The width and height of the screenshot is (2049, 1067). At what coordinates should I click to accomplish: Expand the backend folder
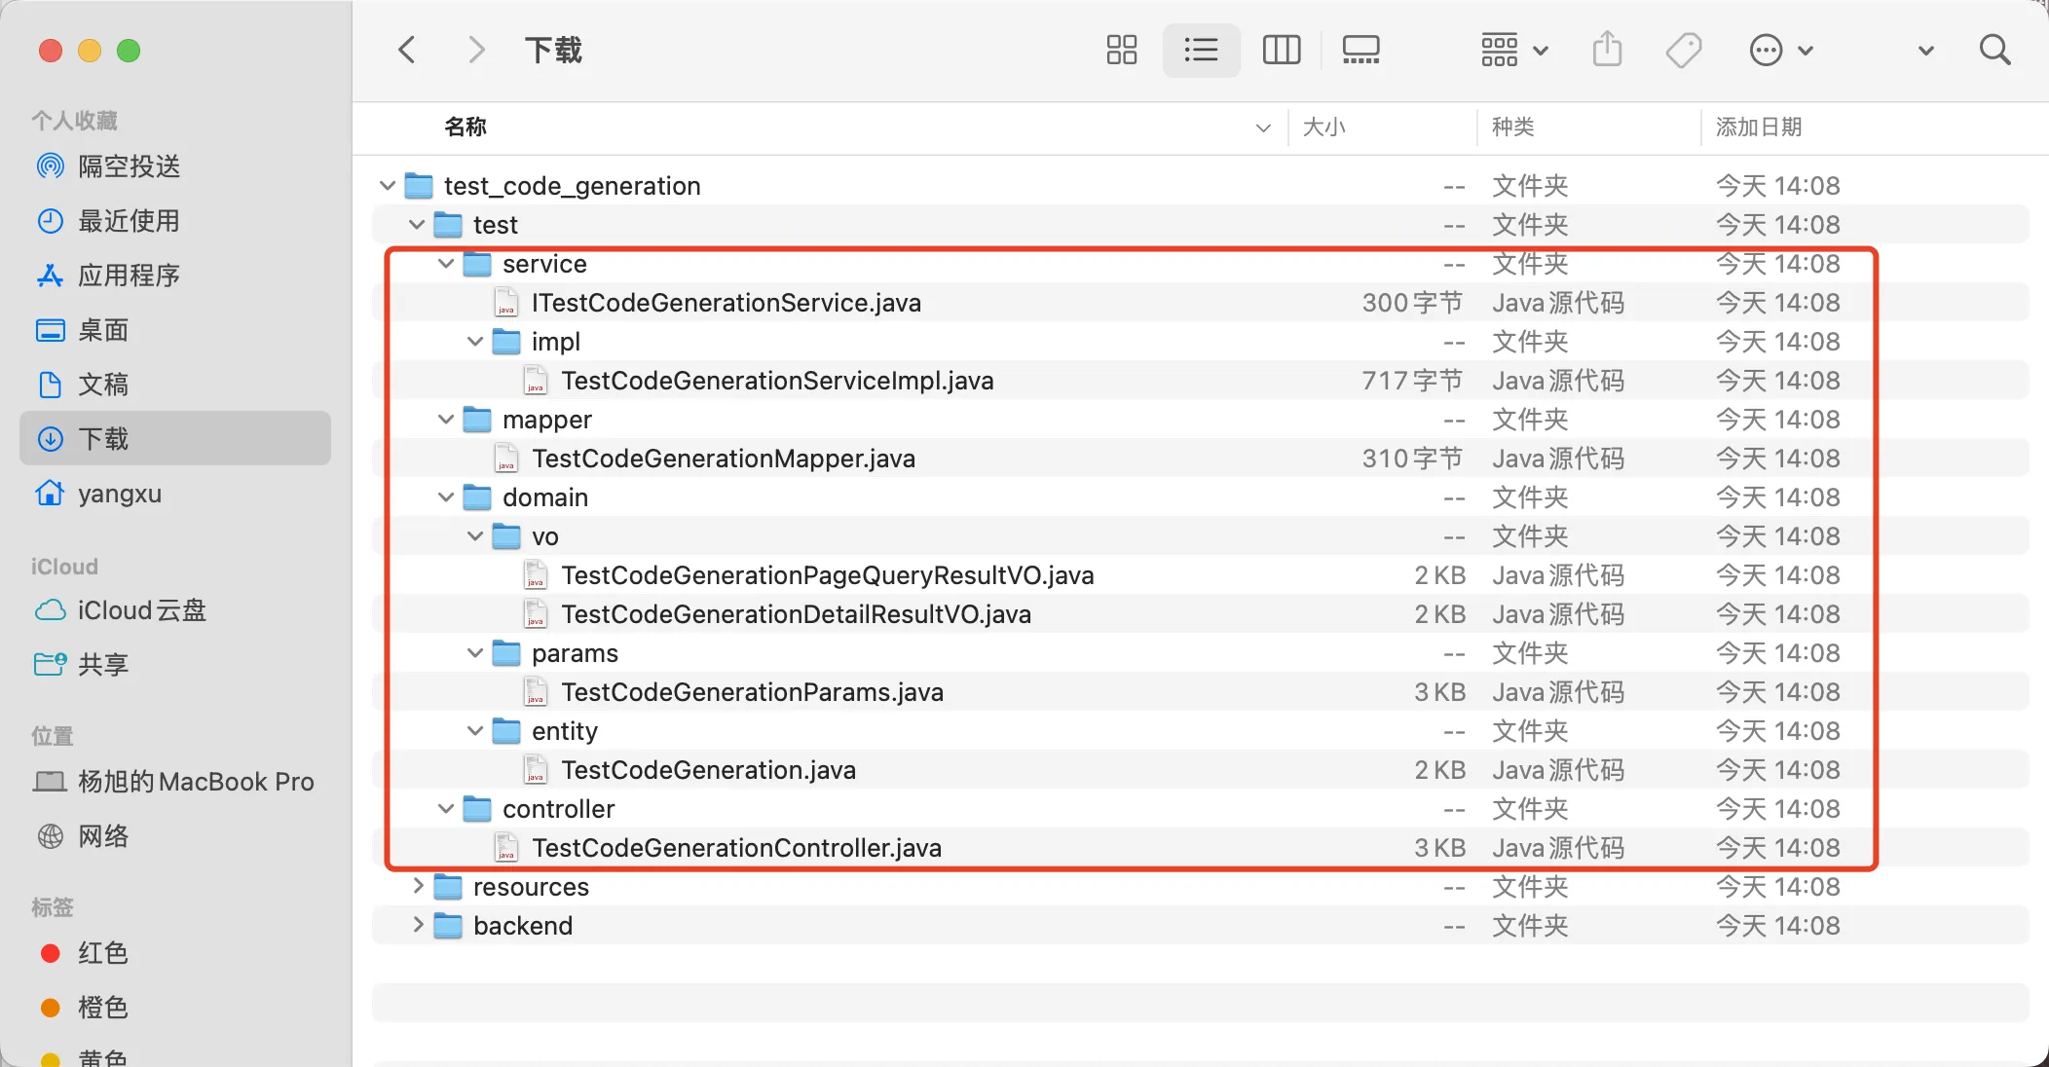417,925
